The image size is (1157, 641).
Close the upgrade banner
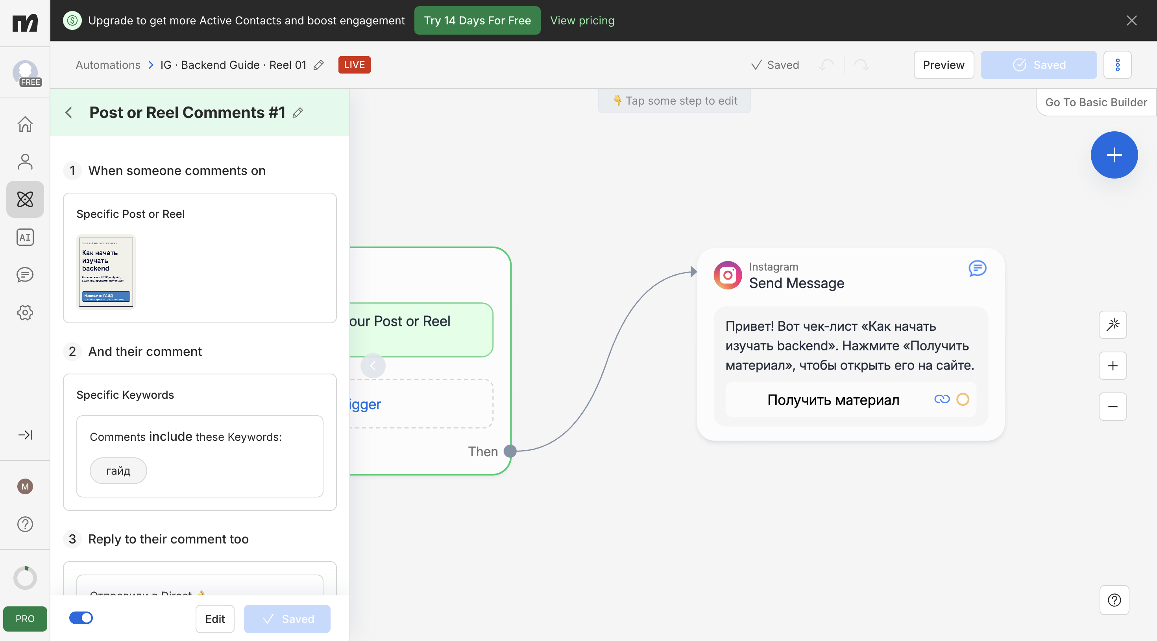point(1131,20)
